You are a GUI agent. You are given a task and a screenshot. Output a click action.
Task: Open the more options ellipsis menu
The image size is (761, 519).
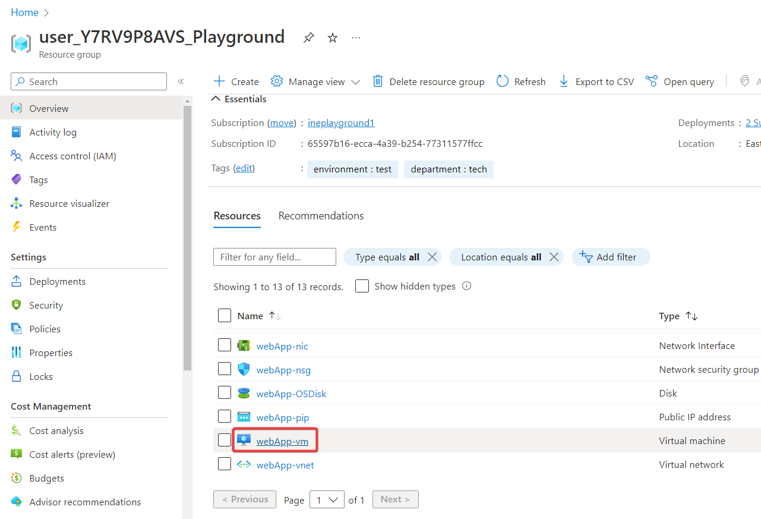(356, 38)
